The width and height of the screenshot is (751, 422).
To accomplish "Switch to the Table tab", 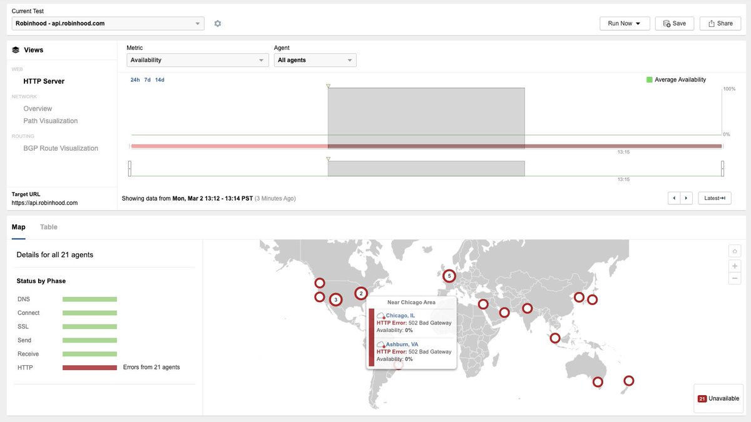I will click(x=49, y=227).
